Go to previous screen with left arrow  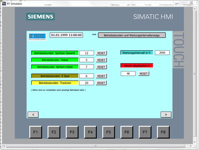[x=33, y=114]
